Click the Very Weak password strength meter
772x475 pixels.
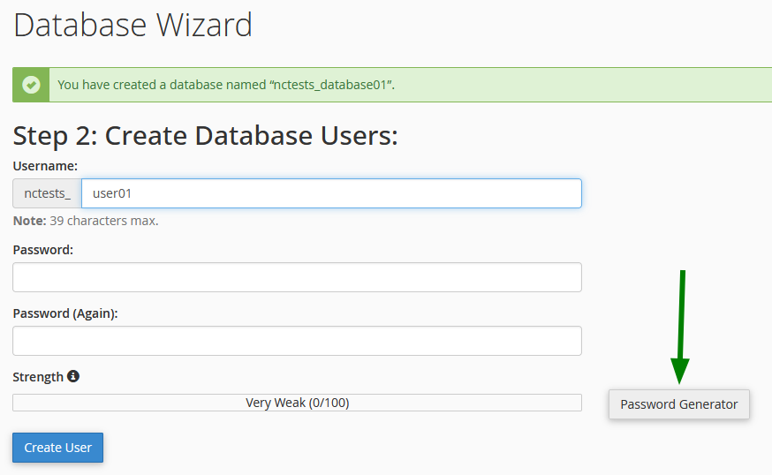[297, 403]
